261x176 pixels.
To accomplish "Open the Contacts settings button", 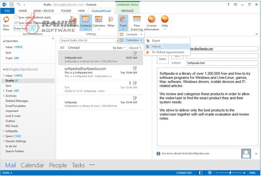I will click(x=86, y=23).
